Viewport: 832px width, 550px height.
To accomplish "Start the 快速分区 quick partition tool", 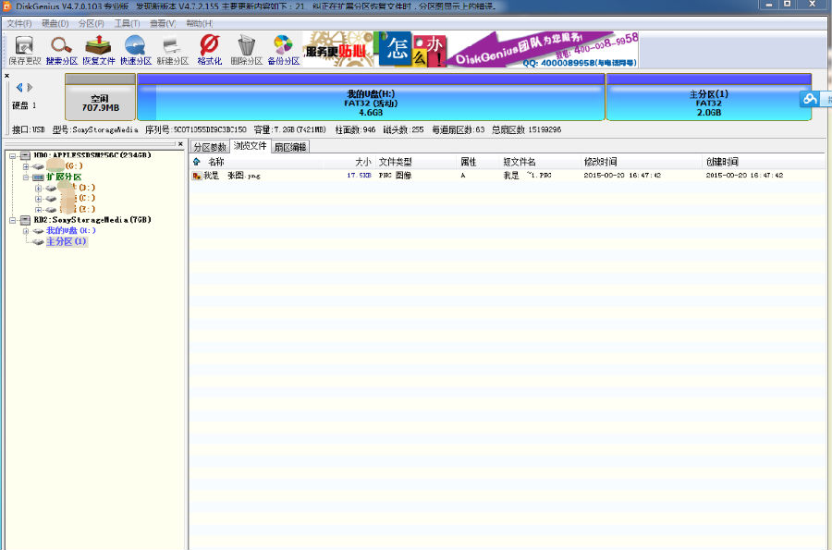I will coord(135,51).
